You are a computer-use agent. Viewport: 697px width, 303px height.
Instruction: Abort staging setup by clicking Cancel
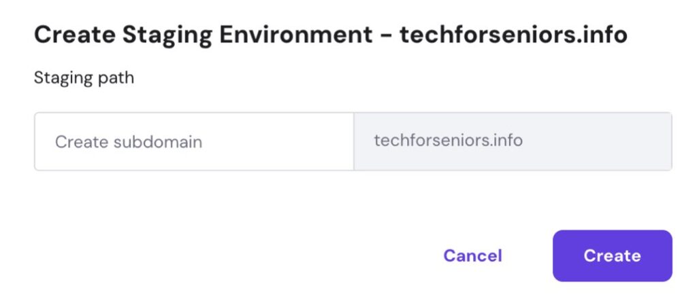click(472, 255)
